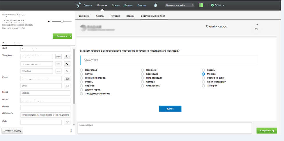Click the sms button for first phone

tap(58, 56)
